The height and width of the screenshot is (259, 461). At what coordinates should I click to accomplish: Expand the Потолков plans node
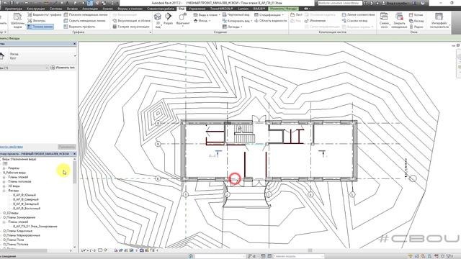(4, 182)
